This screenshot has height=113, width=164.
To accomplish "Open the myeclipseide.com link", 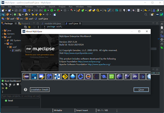I will 78,53.
